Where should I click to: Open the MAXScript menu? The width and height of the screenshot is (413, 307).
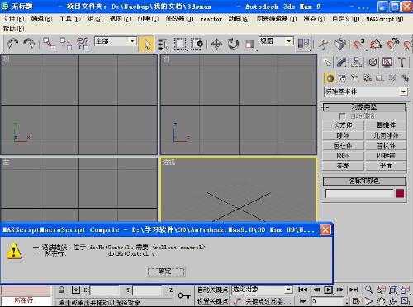point(384,19)
